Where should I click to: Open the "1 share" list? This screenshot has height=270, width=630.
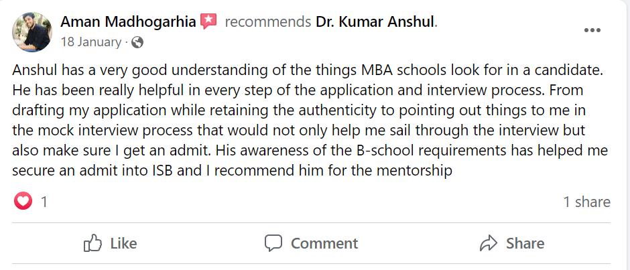click(x=586, y=202)
